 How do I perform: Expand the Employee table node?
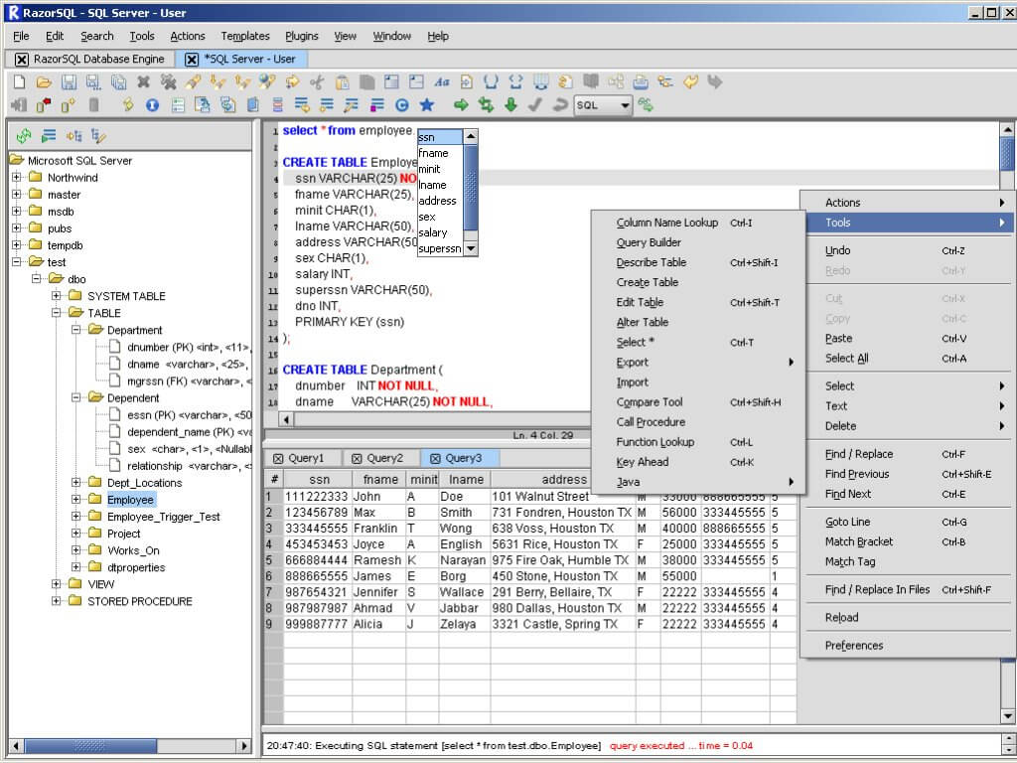pos(75,499)
